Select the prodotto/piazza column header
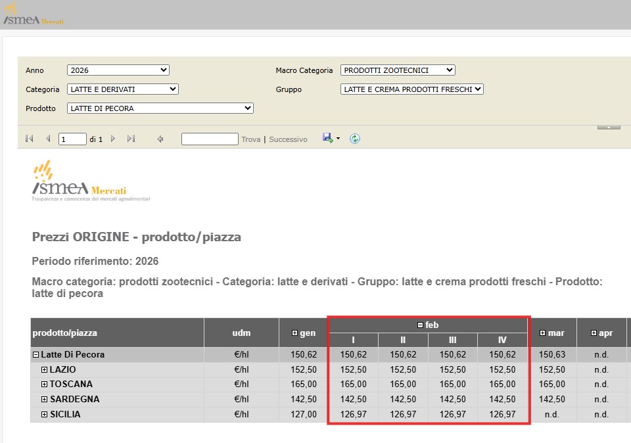631x443 pixels. pos(117,333)
